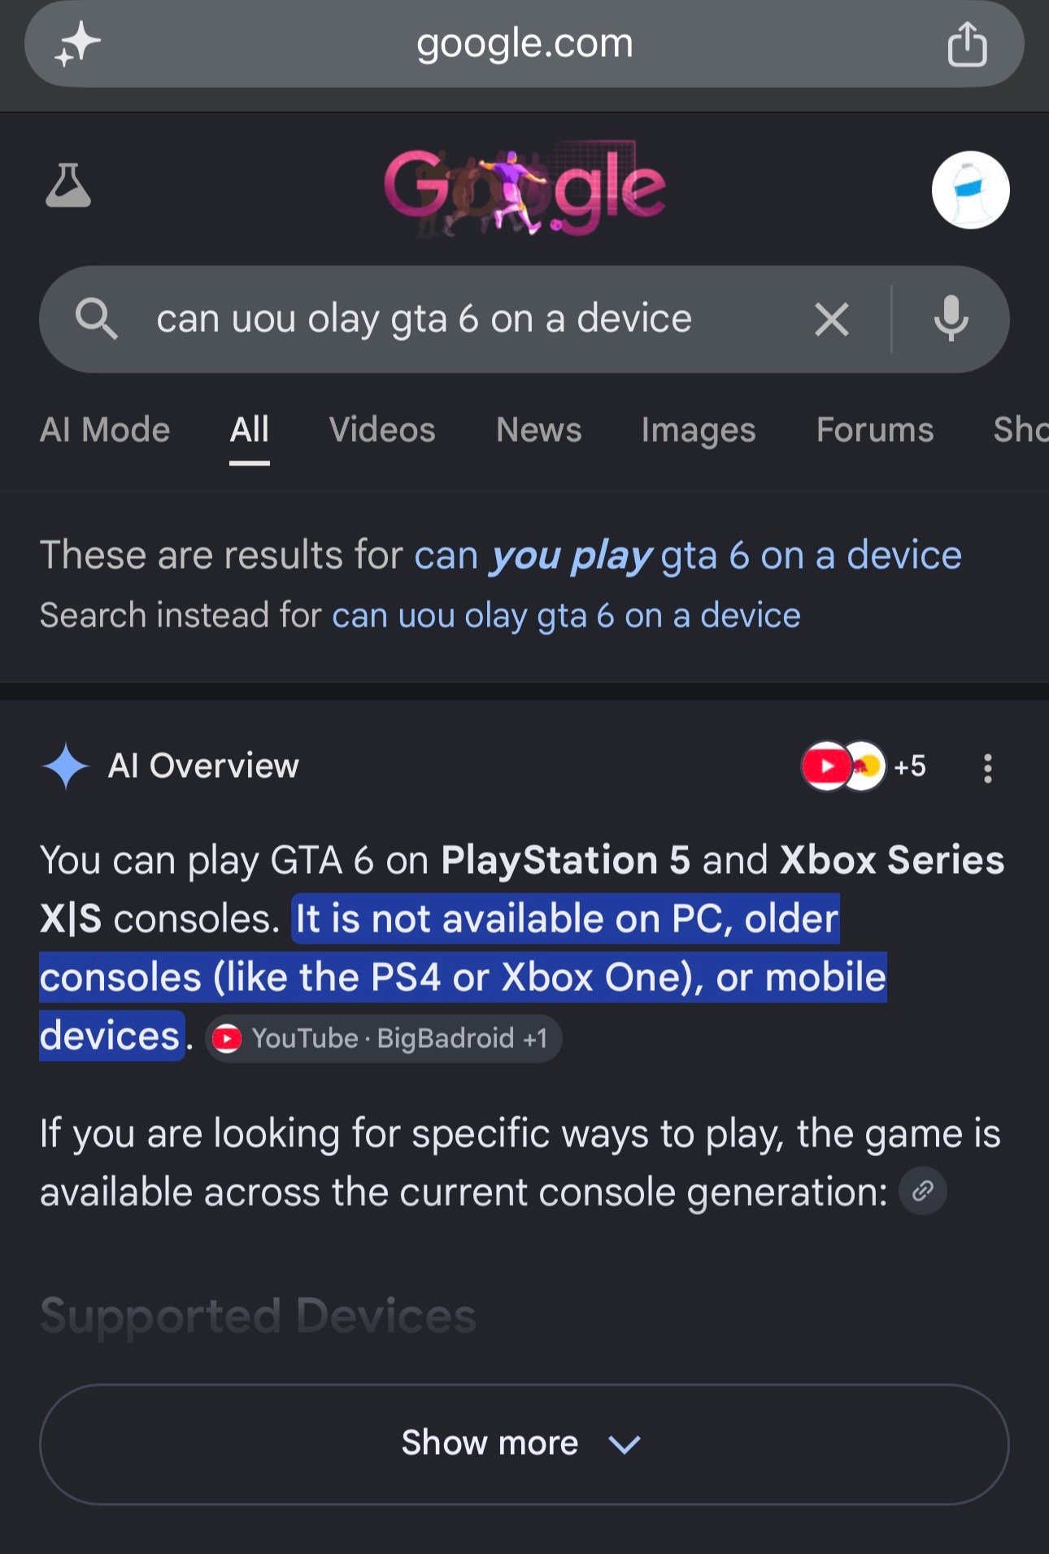
Task: Open AI Overview three-dot options menu
Action: 987,768
